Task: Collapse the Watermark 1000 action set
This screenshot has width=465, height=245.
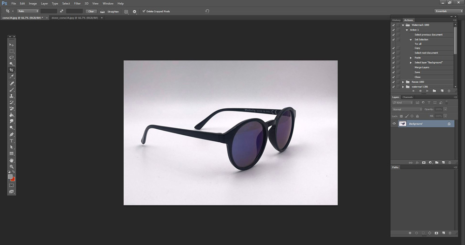Action: point(403,25)
